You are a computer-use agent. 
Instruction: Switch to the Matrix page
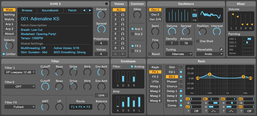[9, 19]
